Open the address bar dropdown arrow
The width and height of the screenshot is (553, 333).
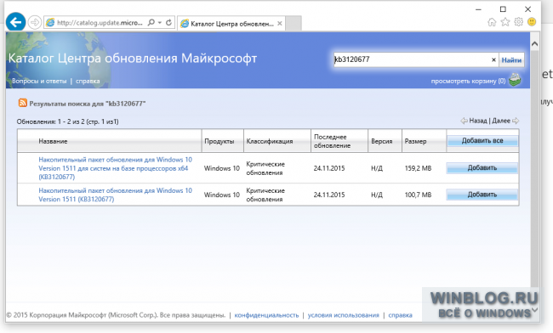(160, 23)
